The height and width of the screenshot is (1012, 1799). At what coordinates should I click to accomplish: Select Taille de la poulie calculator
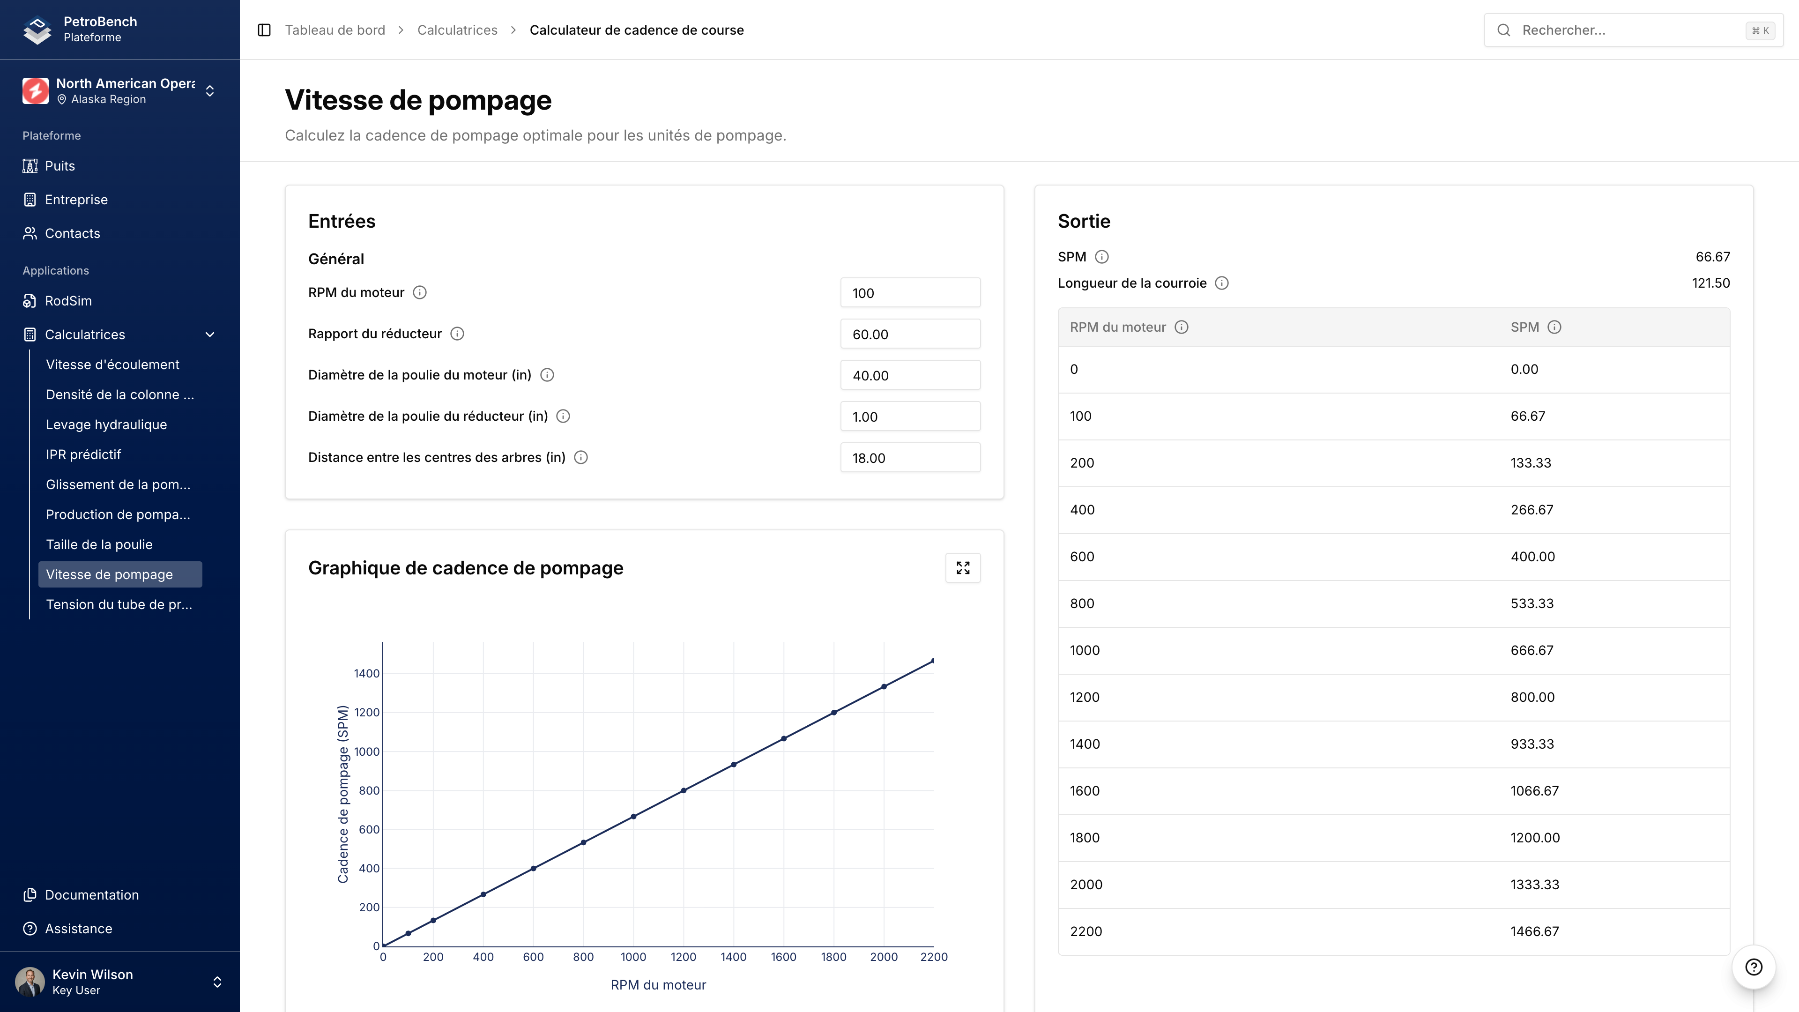point(98,544)
